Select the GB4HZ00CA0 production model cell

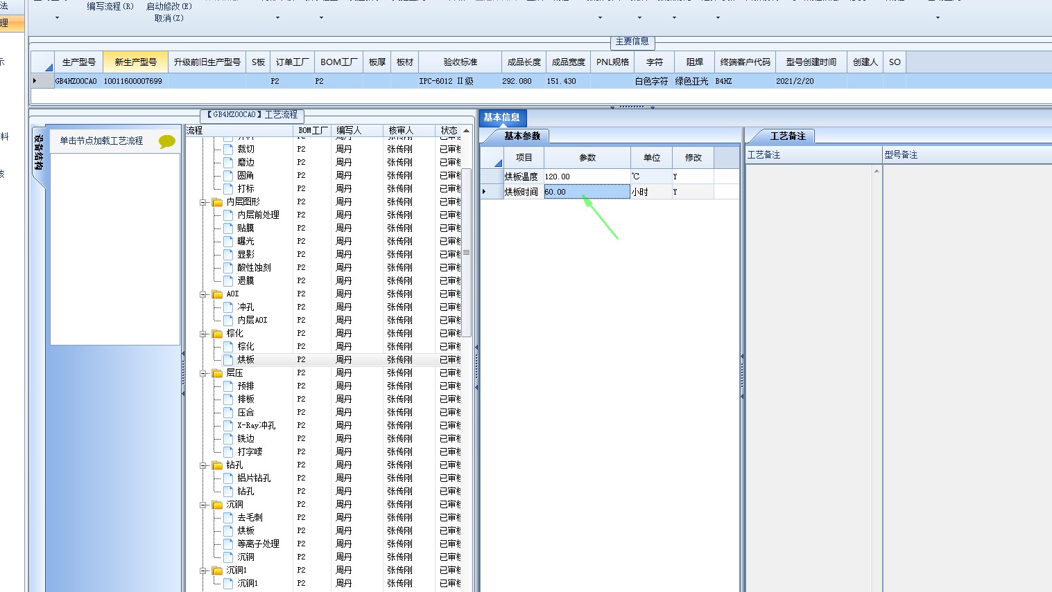(78, 81)
